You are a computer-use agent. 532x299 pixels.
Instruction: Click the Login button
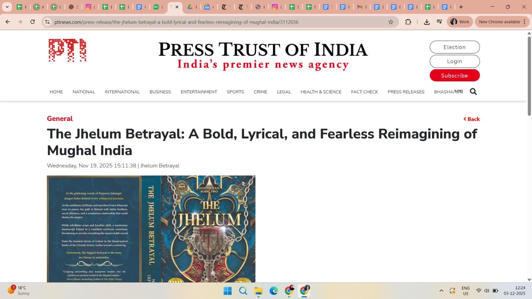[454, 61]
